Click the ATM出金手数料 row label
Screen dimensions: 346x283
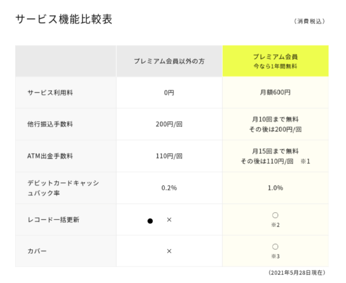(x=50, y=156)
